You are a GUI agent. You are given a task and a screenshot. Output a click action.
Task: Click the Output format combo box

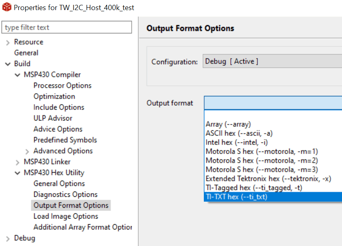[272, 103]
